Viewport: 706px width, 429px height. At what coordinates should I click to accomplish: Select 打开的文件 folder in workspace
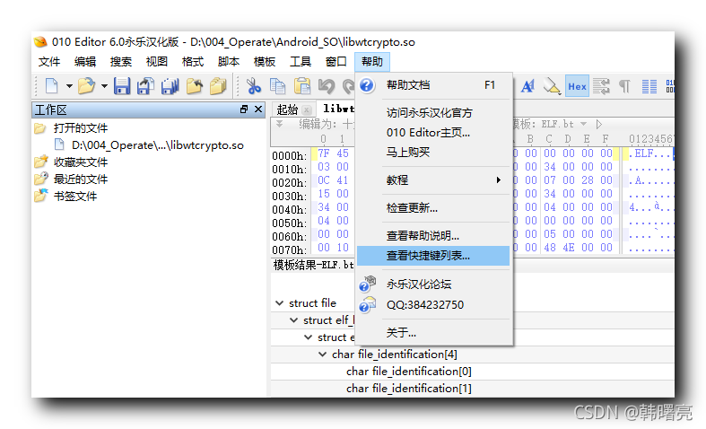click(81, 128)
